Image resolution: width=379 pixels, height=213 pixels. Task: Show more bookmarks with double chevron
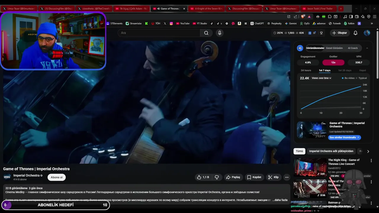click(x=372, y=23)
